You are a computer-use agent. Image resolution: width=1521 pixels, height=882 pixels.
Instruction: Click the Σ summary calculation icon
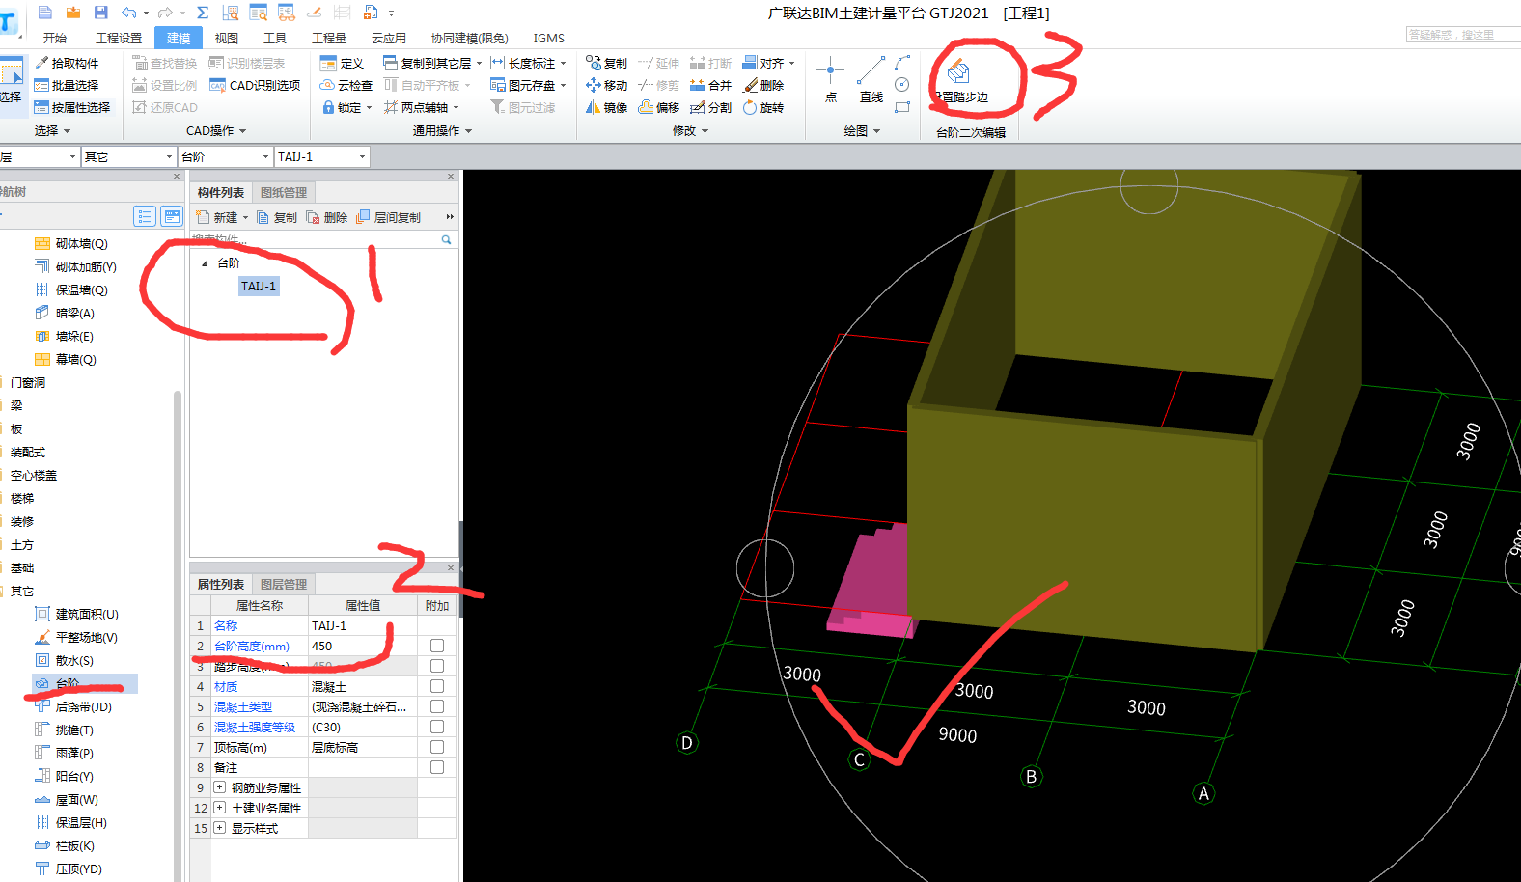click(x=203, y=13)
